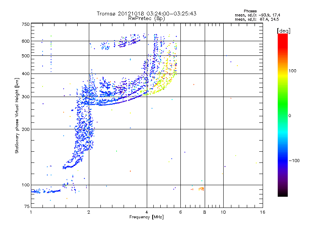Click the y-axis '75' tick label
The width and height of the screenshot is (309, 231).
coord(27,206)
